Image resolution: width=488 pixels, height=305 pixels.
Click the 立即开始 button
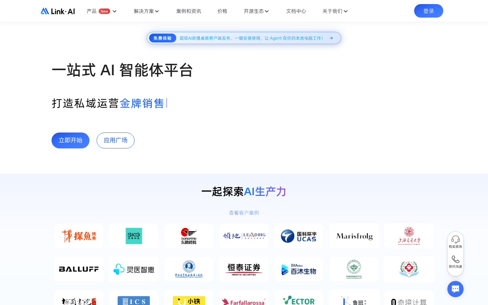(x=70, y=140)
